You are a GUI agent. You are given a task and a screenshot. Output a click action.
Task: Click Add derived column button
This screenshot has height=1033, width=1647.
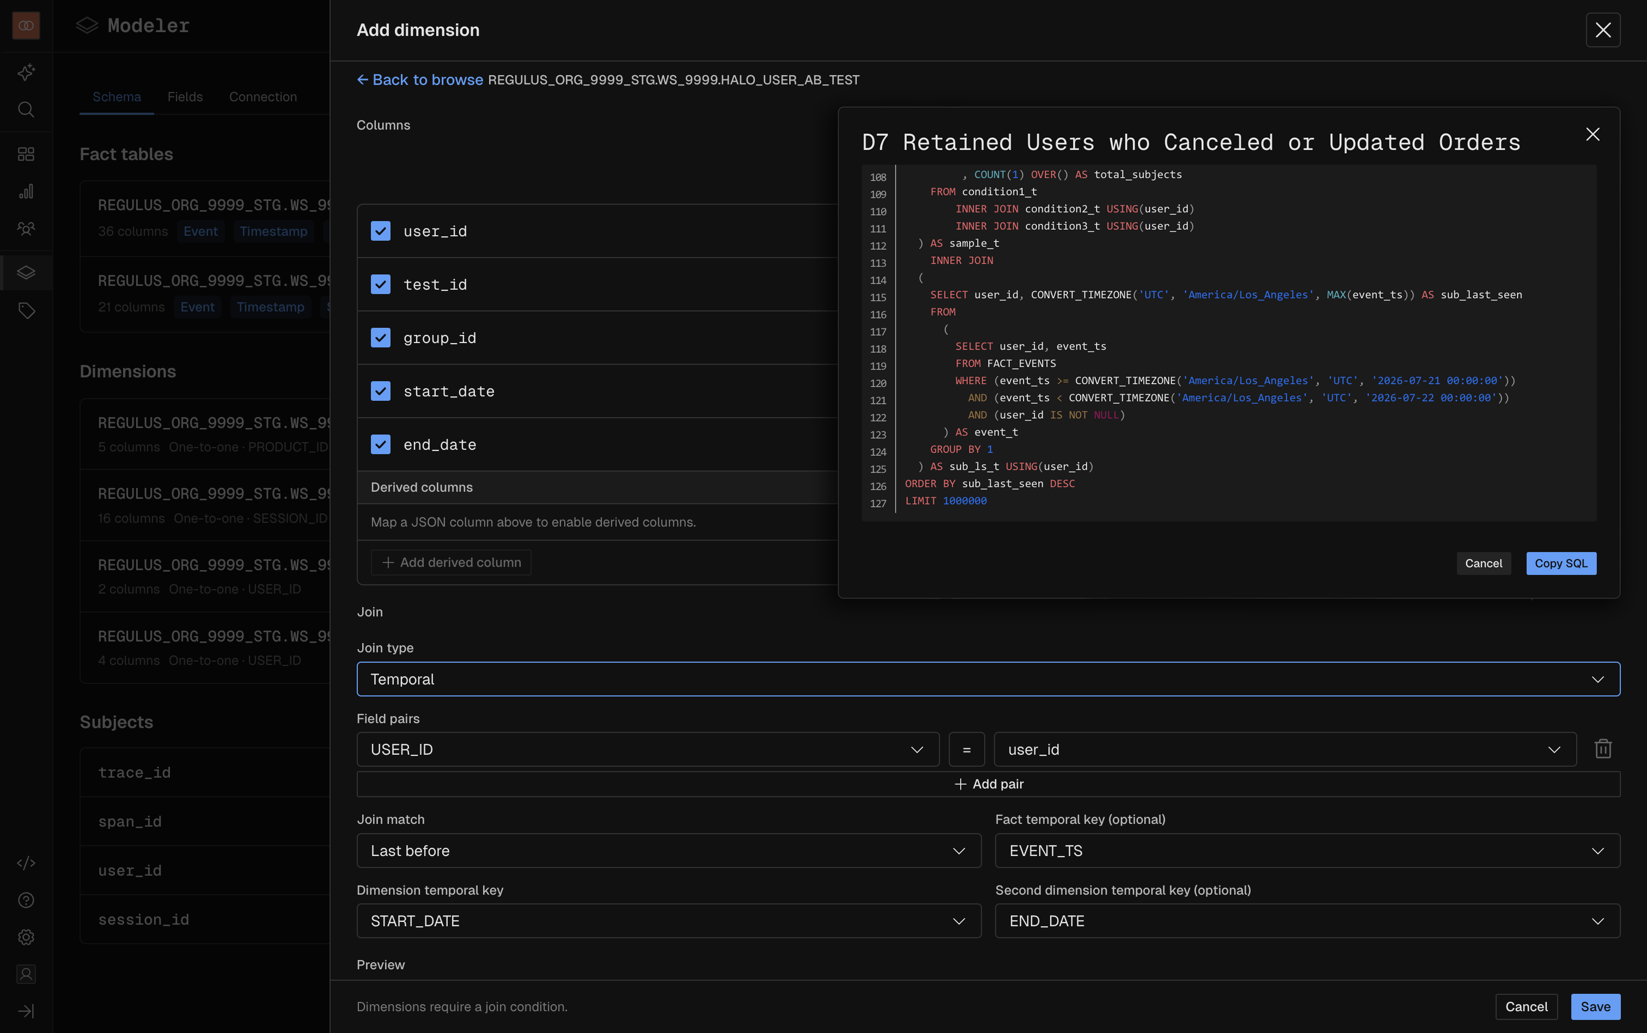451,563
